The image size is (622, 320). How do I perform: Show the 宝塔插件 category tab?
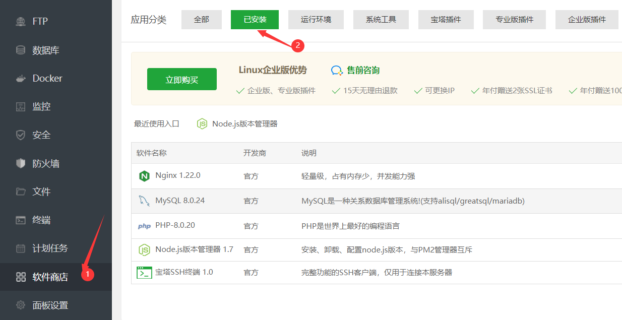[x=446, y=20]
